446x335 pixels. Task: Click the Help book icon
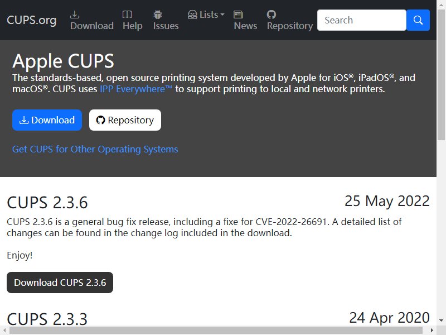pyautogui.click(x=127, y=15)
